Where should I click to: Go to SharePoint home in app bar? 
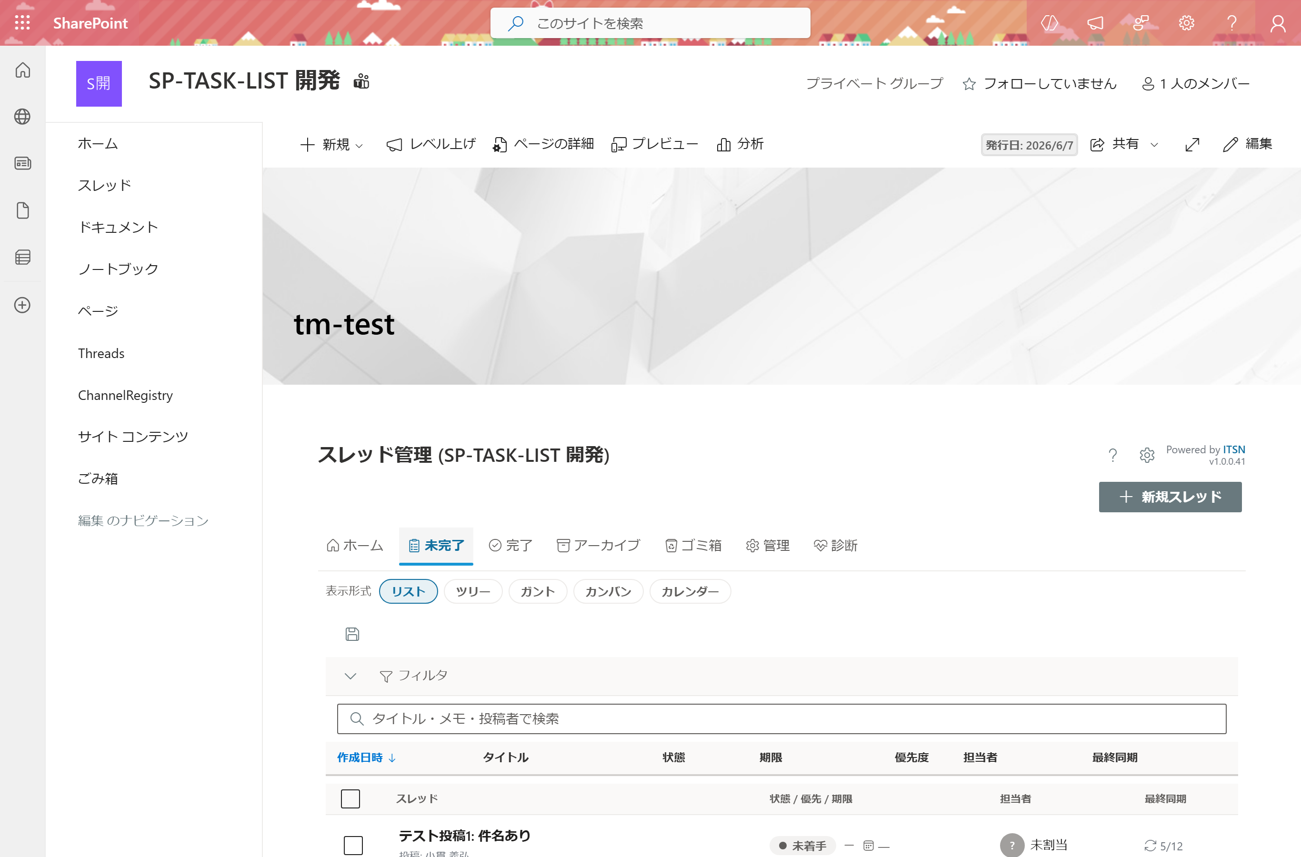pos(22,70)
